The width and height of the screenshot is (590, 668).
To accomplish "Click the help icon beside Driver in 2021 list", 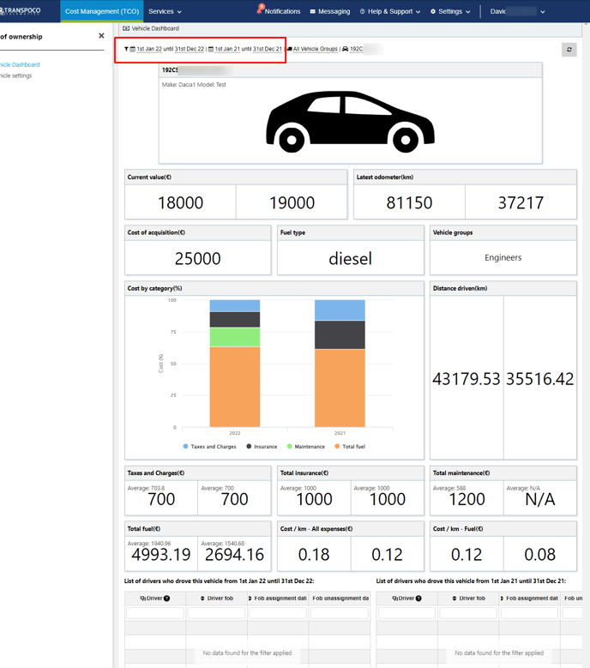I will [x=418, y=599].
